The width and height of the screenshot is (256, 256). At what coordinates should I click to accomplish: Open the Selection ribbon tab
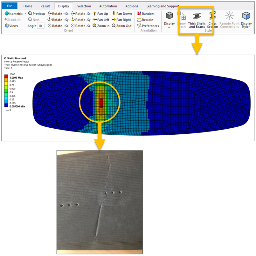point(84,6)
